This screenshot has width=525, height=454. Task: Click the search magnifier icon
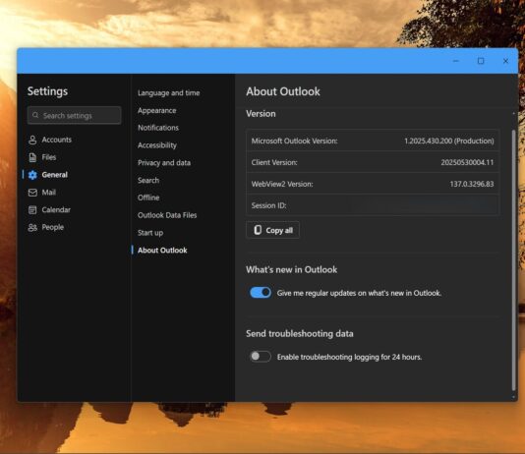tap(35, 115)
